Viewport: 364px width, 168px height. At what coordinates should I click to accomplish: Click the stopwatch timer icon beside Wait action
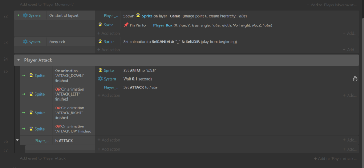[x=355, y=79]
